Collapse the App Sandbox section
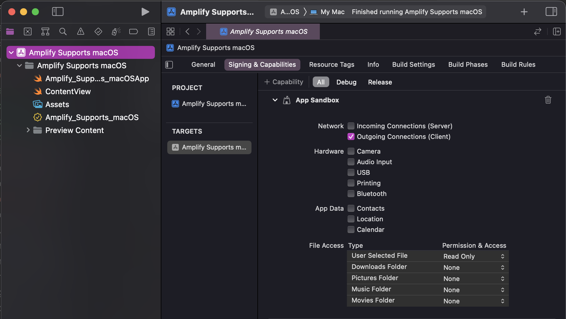566x319 pixels. point(275,100)
